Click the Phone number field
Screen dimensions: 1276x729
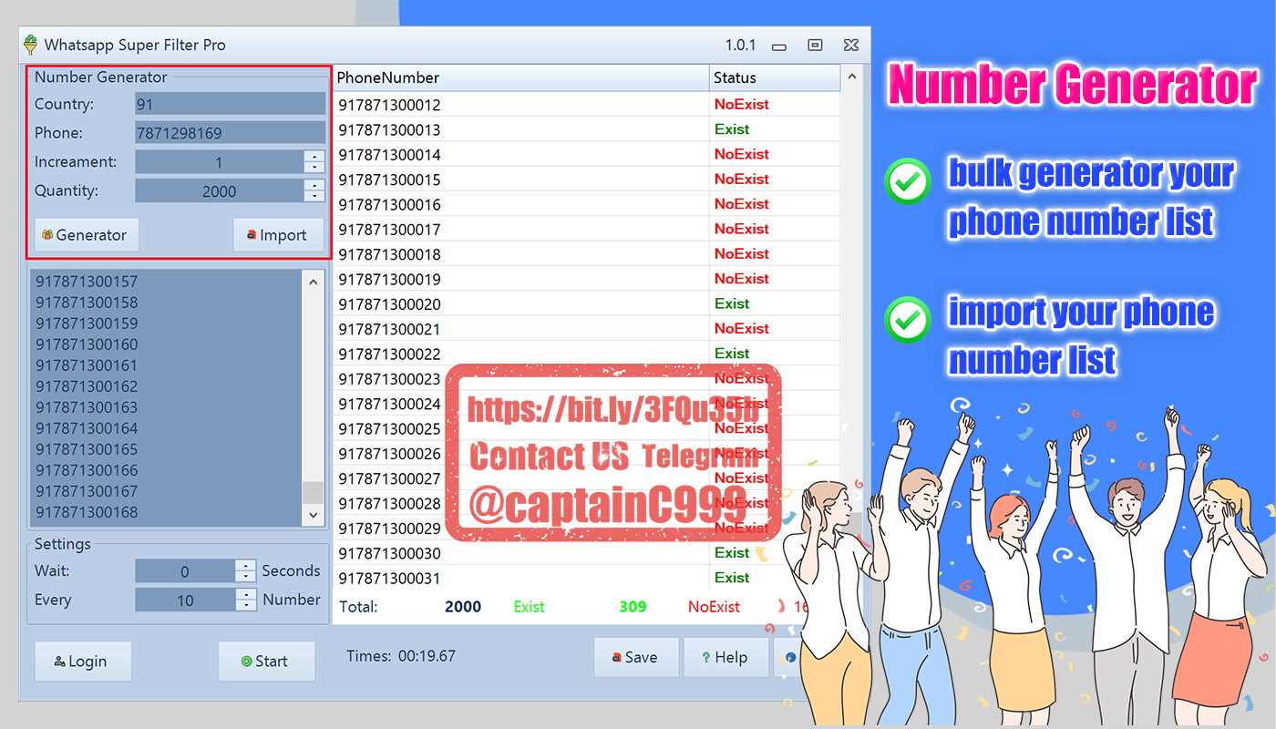click(x=230, y=133)
